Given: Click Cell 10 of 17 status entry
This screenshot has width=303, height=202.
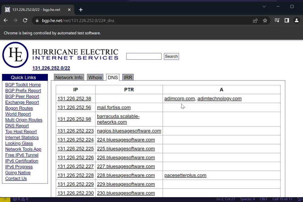Looking at the screenshot, I should tap(282, 199).
